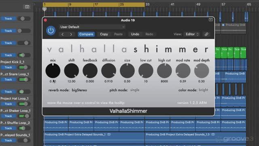The height and width of the screenshot is (146, 259).
Task: Go to next preset with right arrow
Action: pyautogui.click(x=71, y=34)
